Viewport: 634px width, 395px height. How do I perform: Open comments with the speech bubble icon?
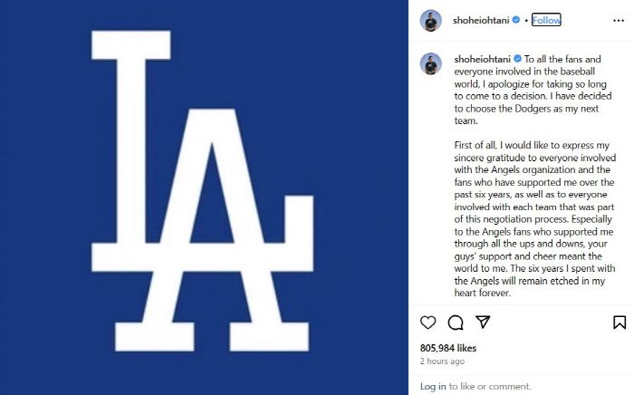456,322
